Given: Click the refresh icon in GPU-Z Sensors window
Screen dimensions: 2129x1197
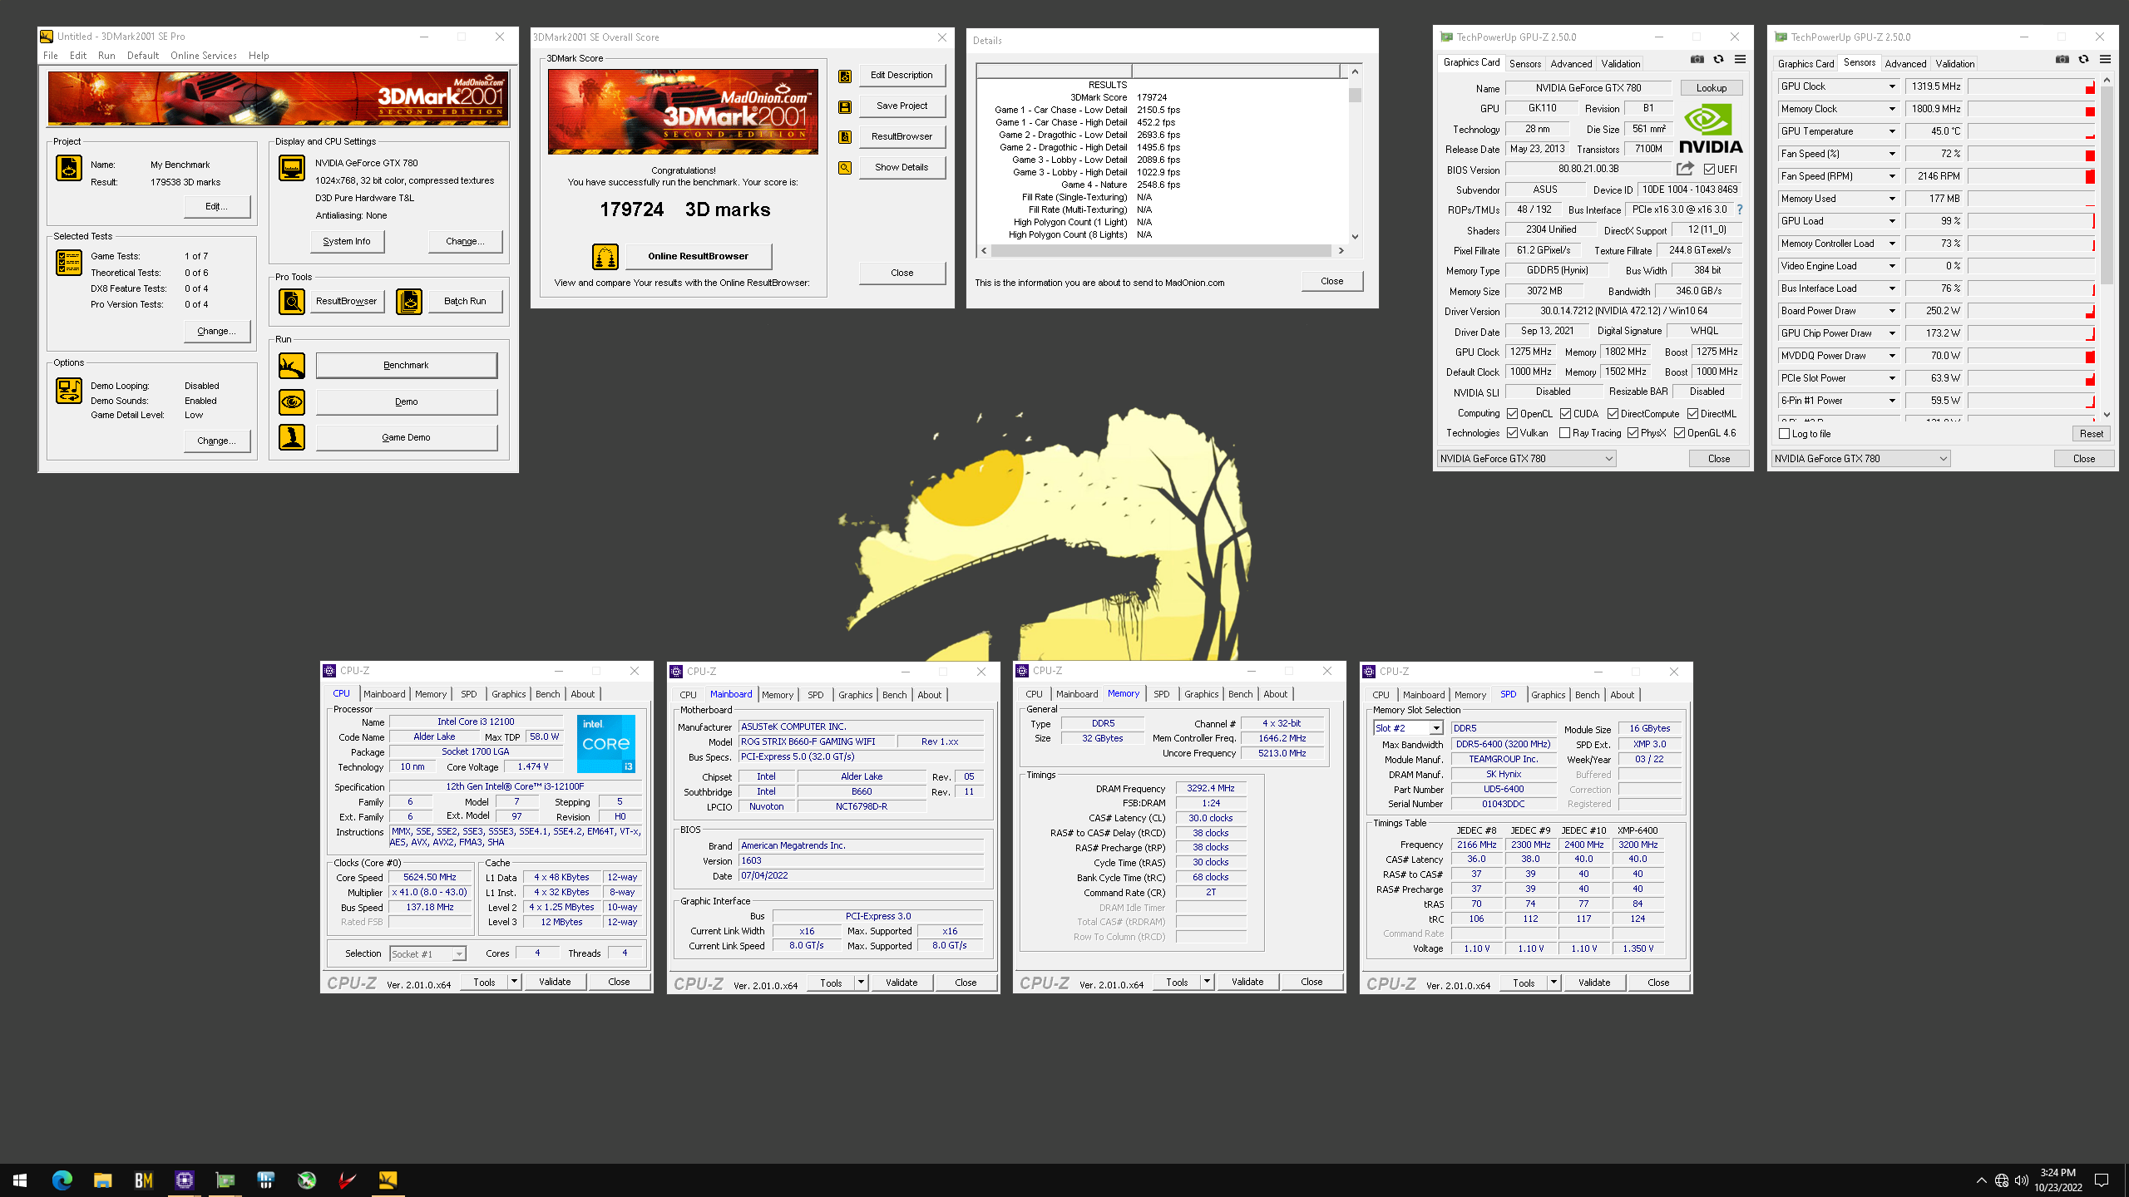Looking at the screenshot, I should (2084, 60).
